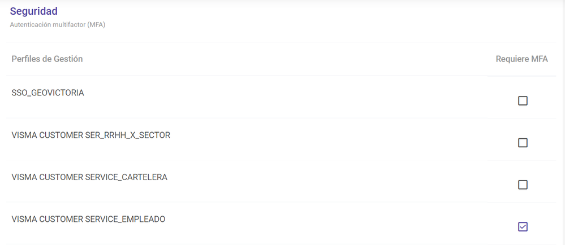Tick the VISMA CUSTOMER SERVICE_CARTELERA MFA checkbox

[x=523, y=185]
